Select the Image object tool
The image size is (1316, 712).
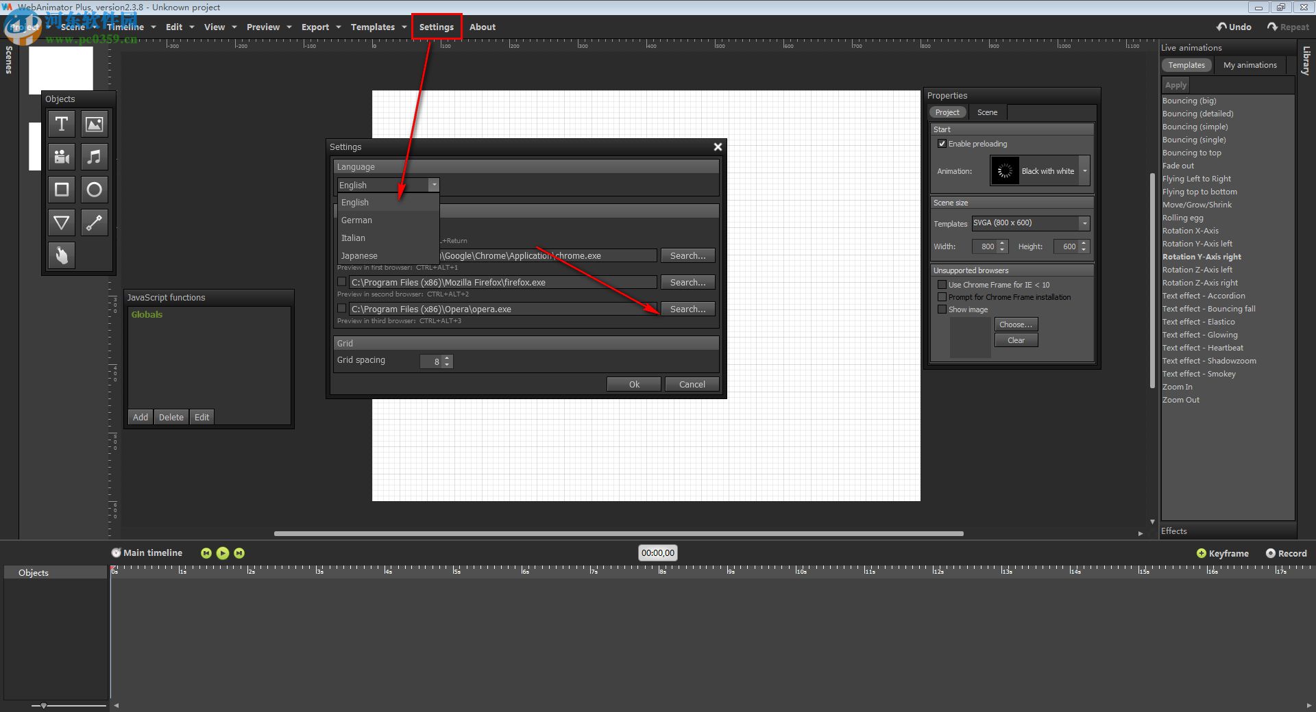(94, 124)
